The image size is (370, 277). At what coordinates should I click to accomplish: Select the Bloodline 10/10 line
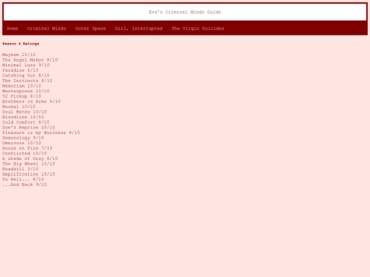tap(23, 117)
